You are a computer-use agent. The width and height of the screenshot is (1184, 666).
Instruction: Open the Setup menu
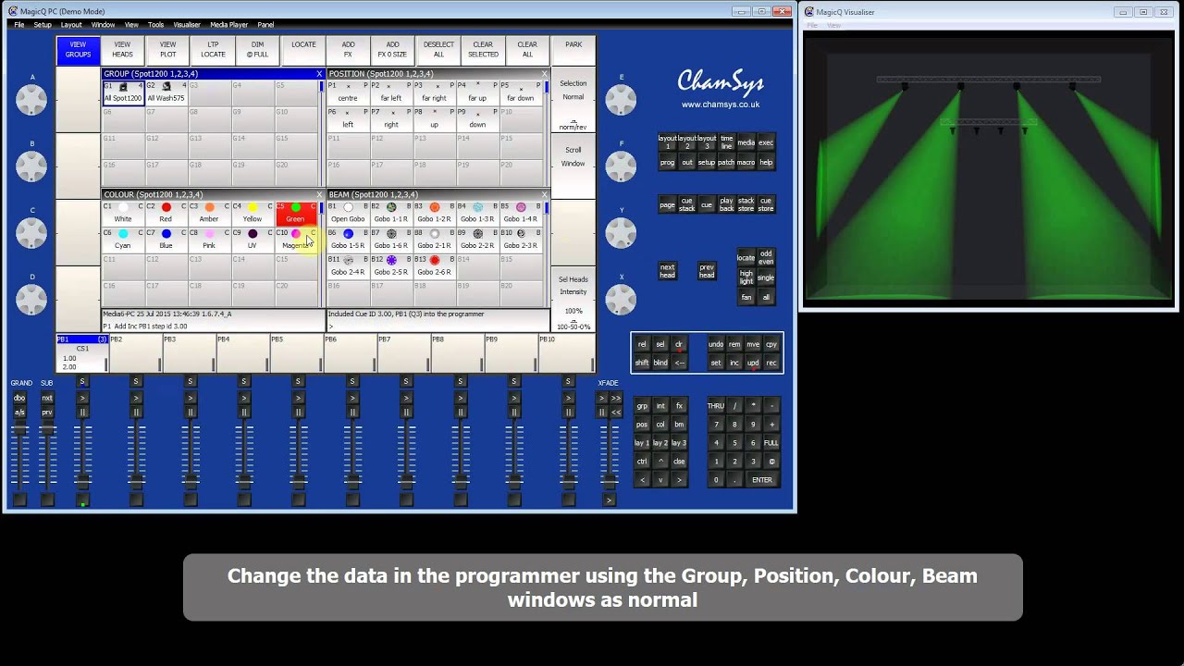tap(43, 25)
